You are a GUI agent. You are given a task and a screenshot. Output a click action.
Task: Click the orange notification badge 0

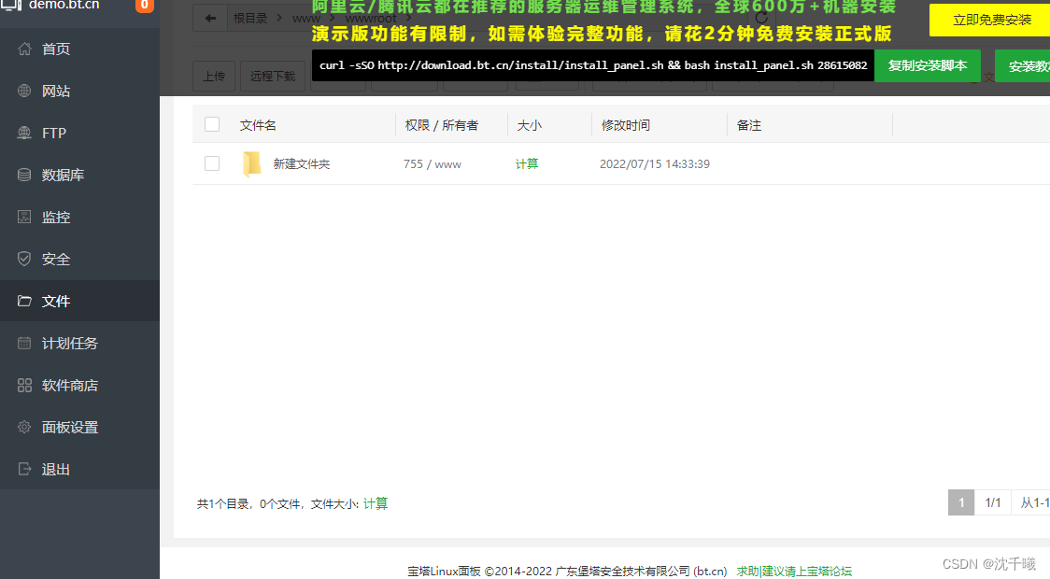pos(144,6)
